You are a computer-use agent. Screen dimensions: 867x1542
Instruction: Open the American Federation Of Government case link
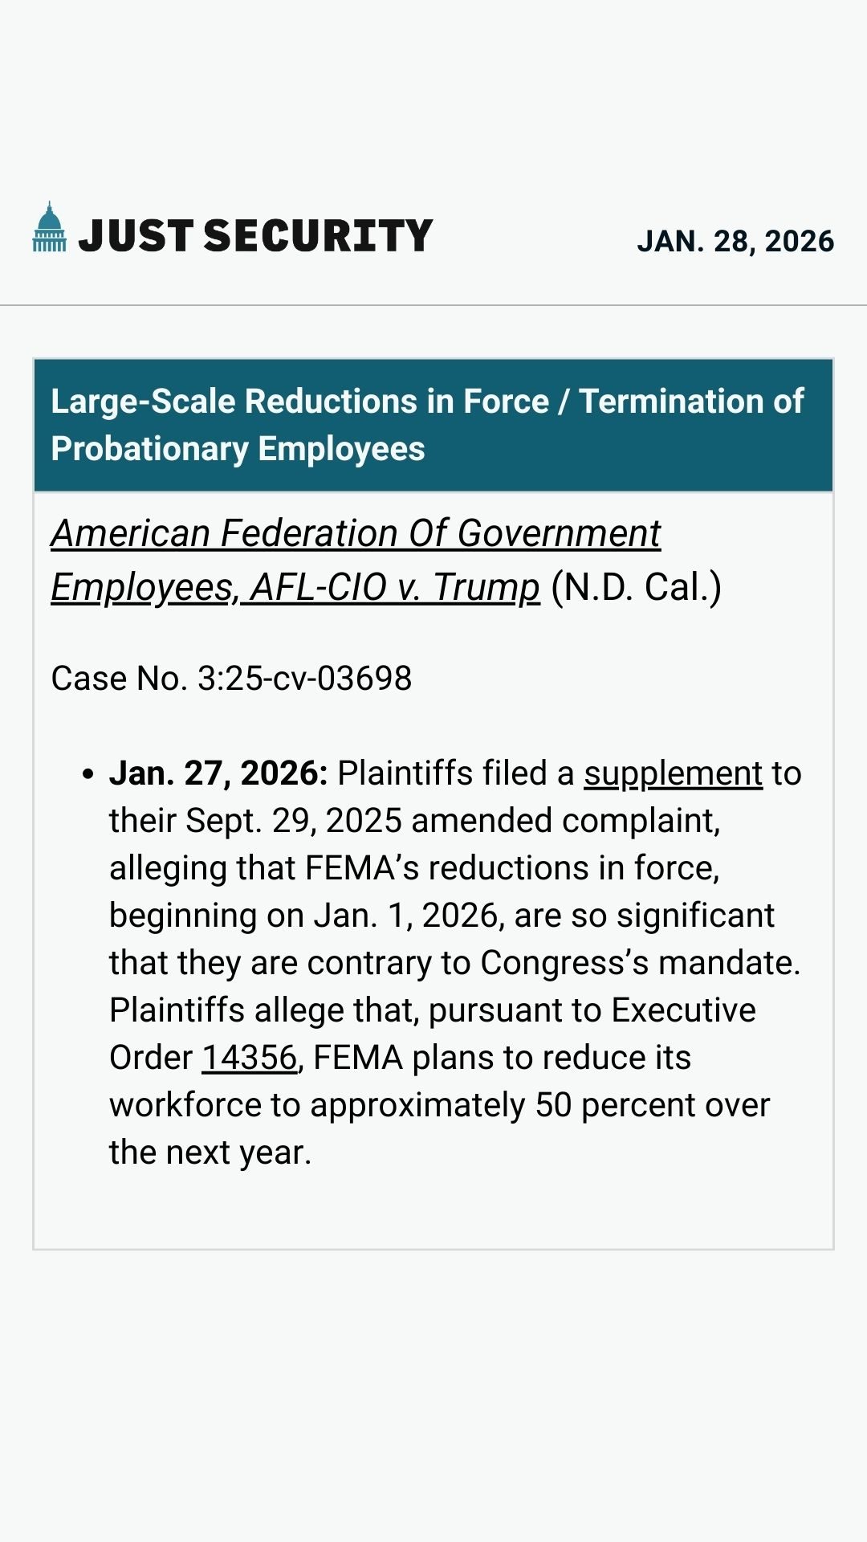(x=356, y=533)
